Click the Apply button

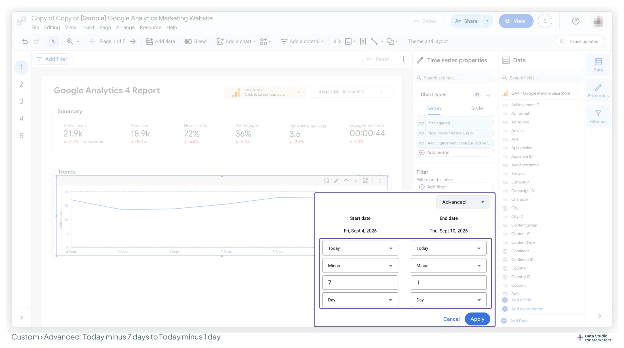(x=477, y=319)
